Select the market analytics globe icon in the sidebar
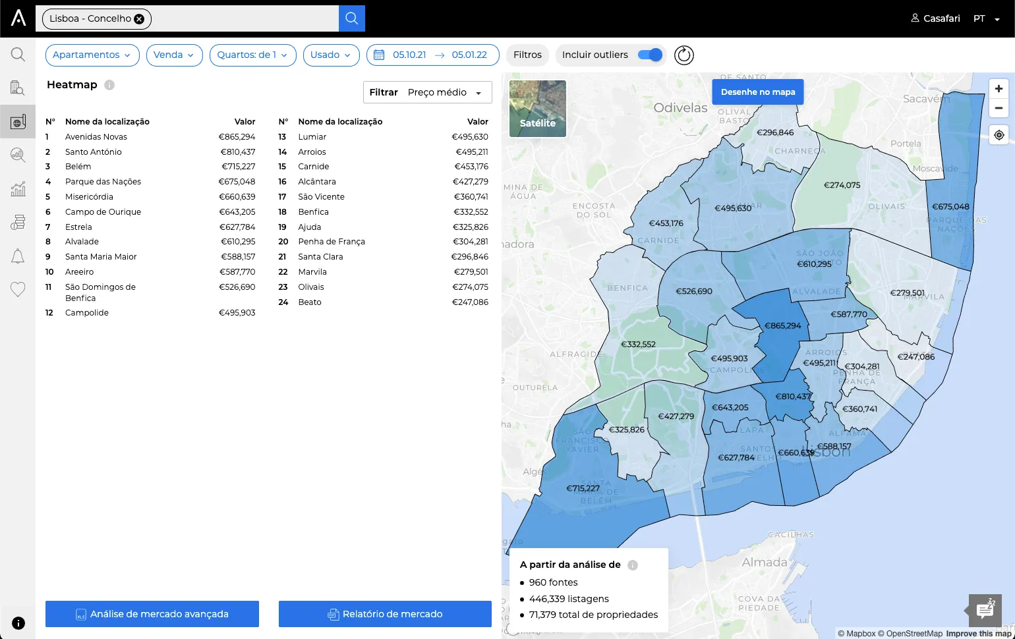 (18, 121)
